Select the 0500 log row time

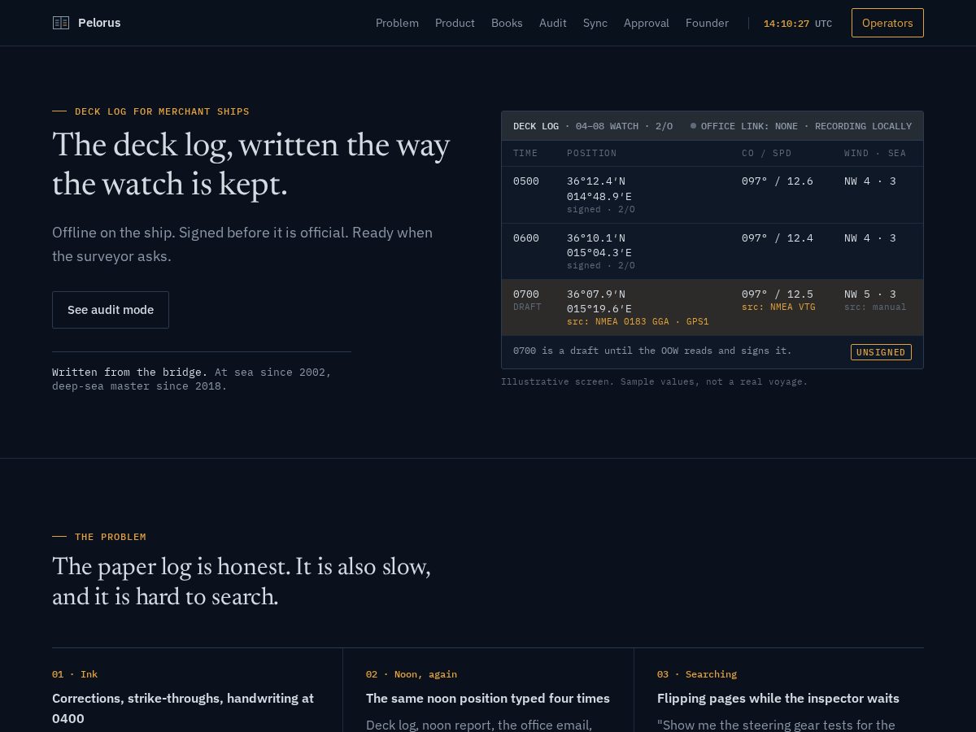point(526,181)
